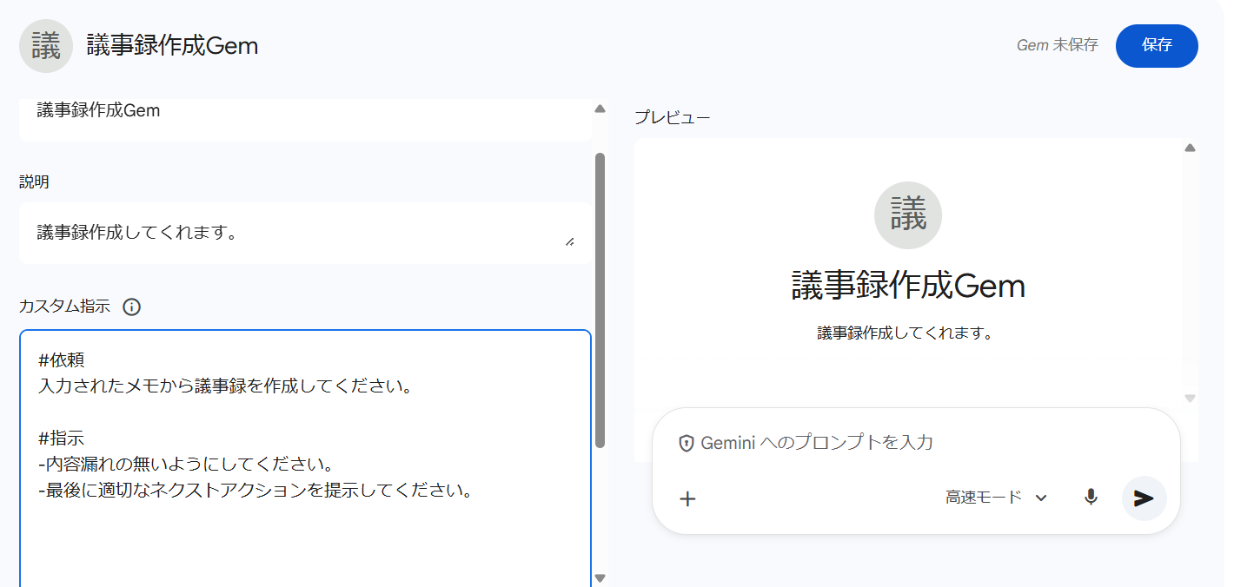Click the 保存 button
1234x587 pixels.
click(1157, 46)
